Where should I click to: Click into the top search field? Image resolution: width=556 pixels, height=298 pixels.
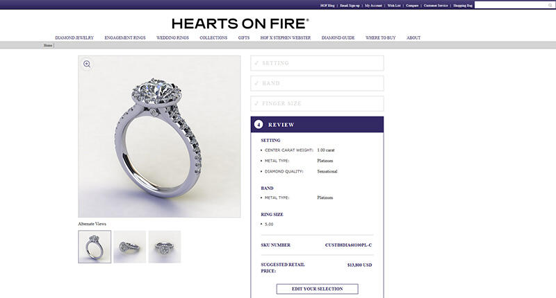coord(512,6)
